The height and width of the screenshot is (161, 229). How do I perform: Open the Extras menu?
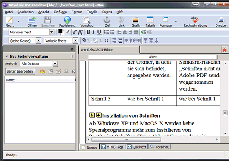[x=107, y=12]
